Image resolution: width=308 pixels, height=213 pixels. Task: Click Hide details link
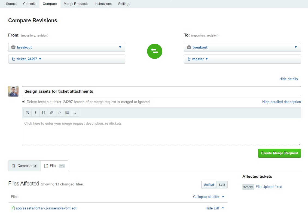click(x=289, y=79)
